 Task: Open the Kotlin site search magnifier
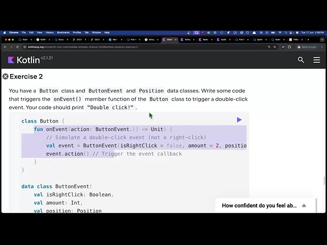pos(301,60)
